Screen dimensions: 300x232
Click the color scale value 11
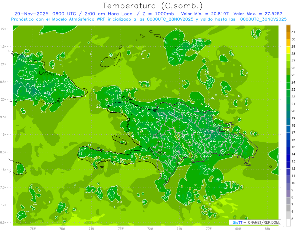[x=293, y=176]
